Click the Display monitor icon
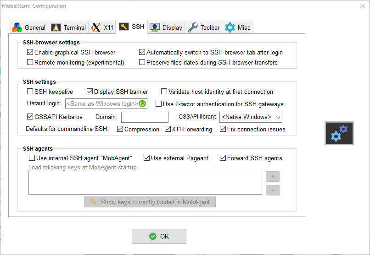The image size is (370, 255). tap(155, 27)
